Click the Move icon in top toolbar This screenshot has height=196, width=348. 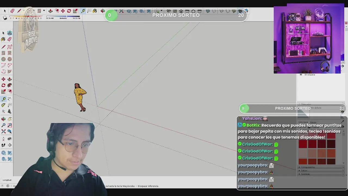(x=63, y=11)
